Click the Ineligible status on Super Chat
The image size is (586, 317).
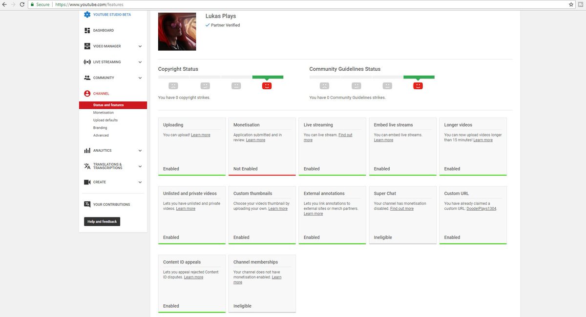pyautogui.click(x=383, y=238)
